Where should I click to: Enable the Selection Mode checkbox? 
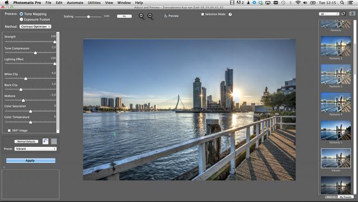(202, 14)
